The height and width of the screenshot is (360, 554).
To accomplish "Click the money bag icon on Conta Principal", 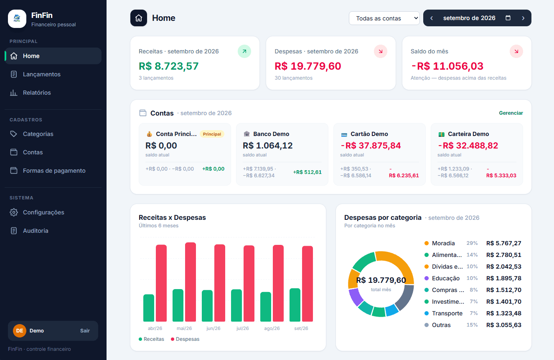I will tap(149, 134).
